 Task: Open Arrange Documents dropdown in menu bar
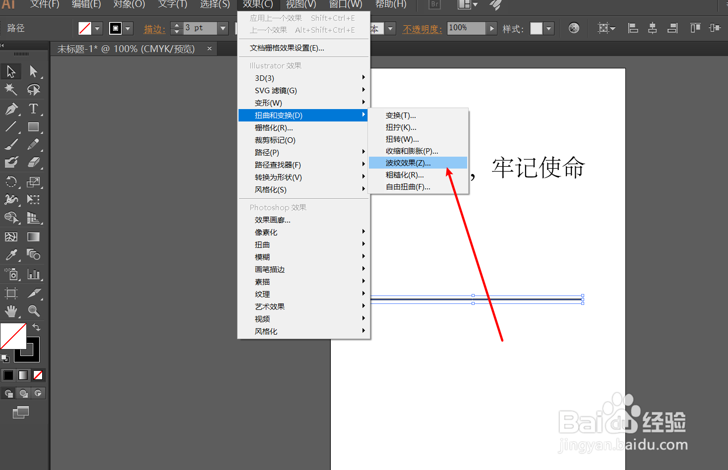[467, 4]
